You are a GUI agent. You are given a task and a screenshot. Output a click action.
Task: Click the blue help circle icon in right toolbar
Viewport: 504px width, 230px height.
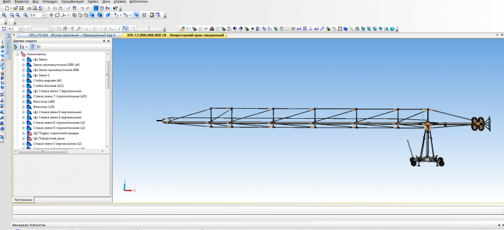pos(392,28)
